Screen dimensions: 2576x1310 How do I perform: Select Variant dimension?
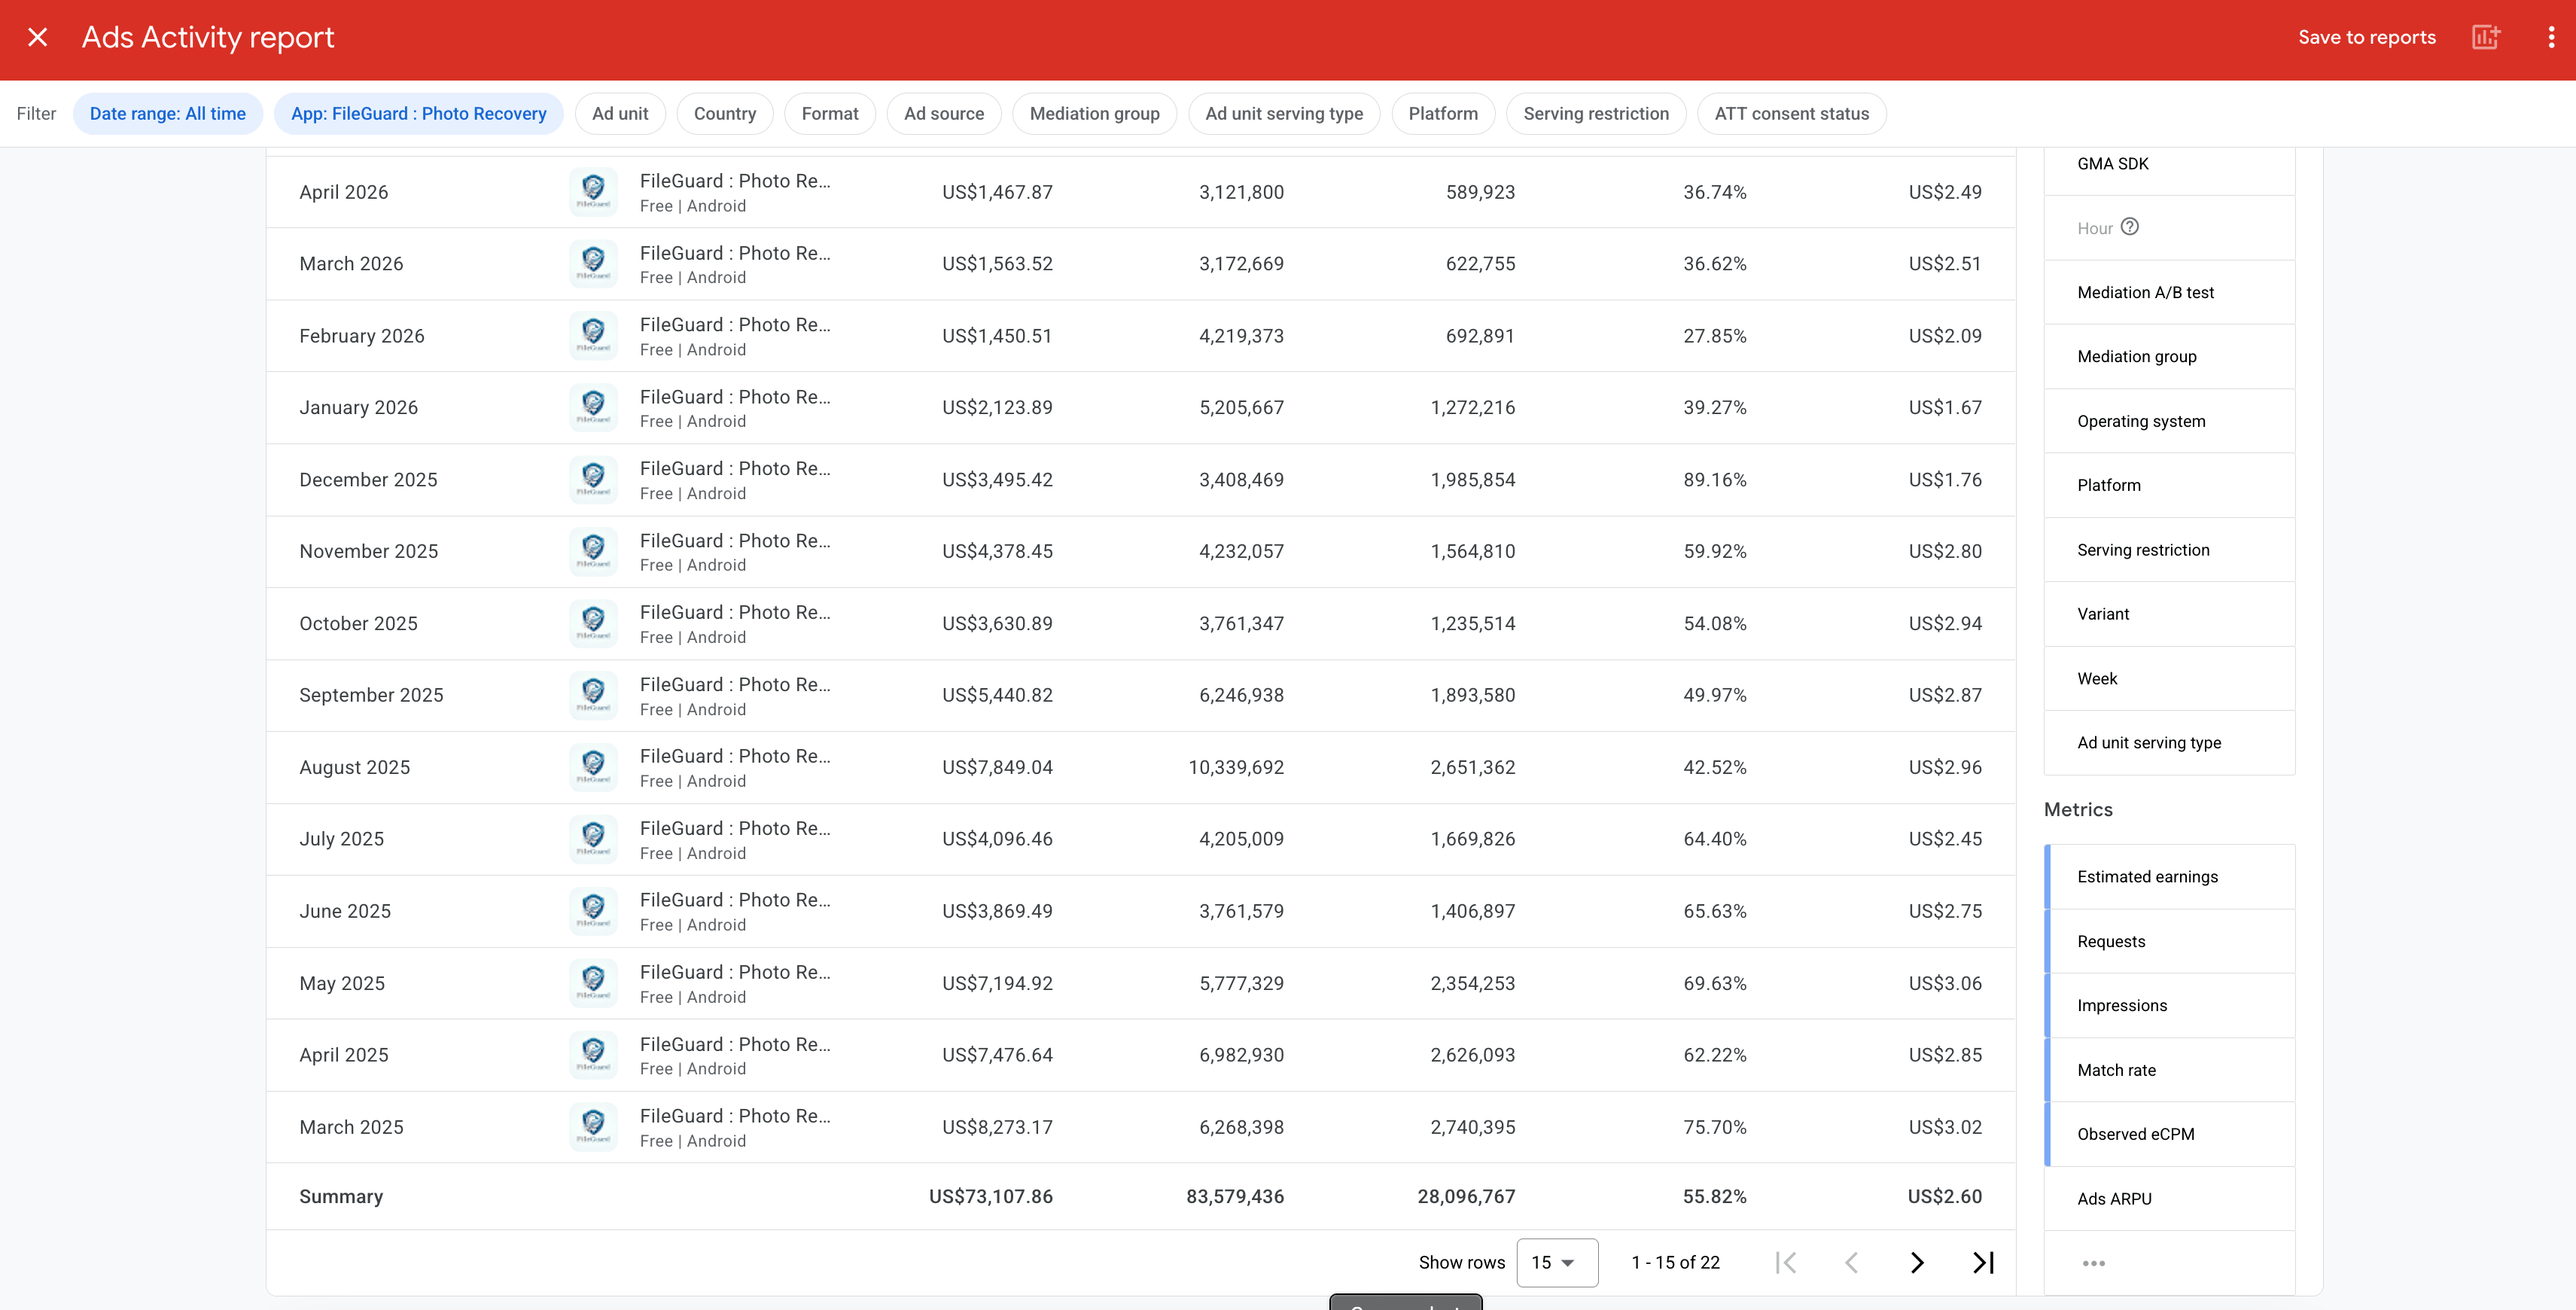[x=2169, y=614]
